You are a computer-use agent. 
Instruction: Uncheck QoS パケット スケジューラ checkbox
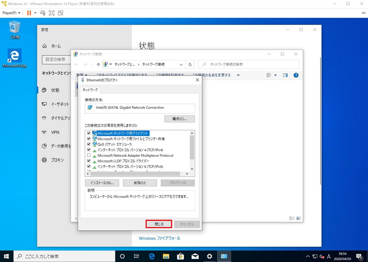pyautogui.click(x=89, y=144)
